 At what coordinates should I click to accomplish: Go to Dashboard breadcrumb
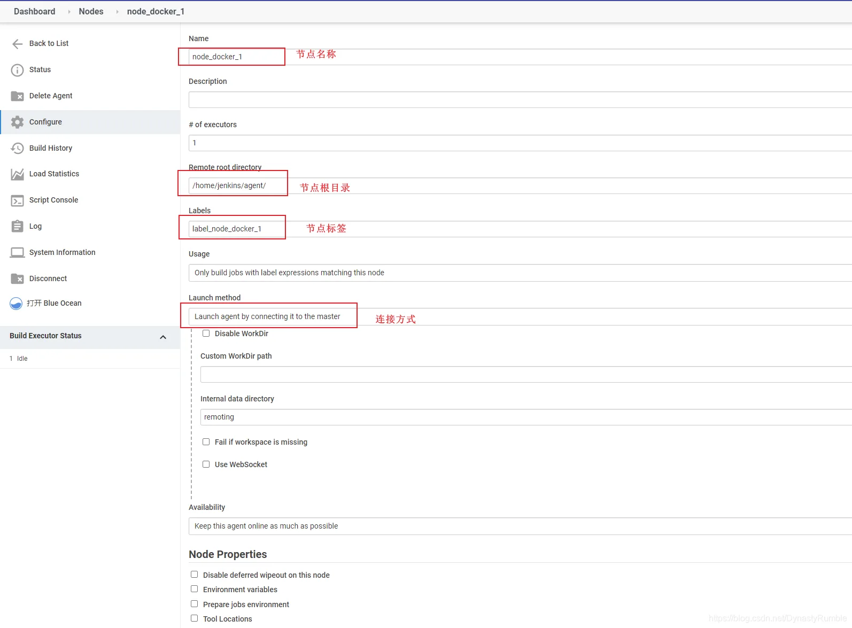point(34,11)
